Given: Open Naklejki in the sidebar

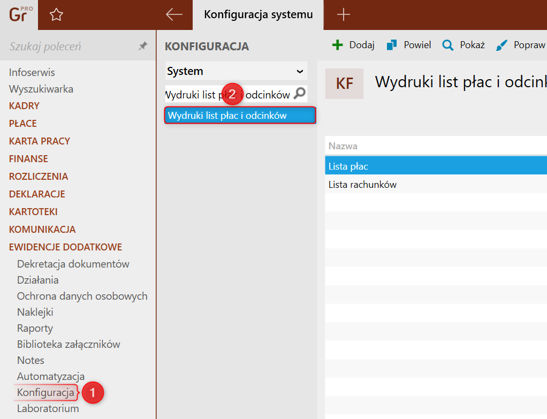Looking at the screenshot, I should coord(35,313).
